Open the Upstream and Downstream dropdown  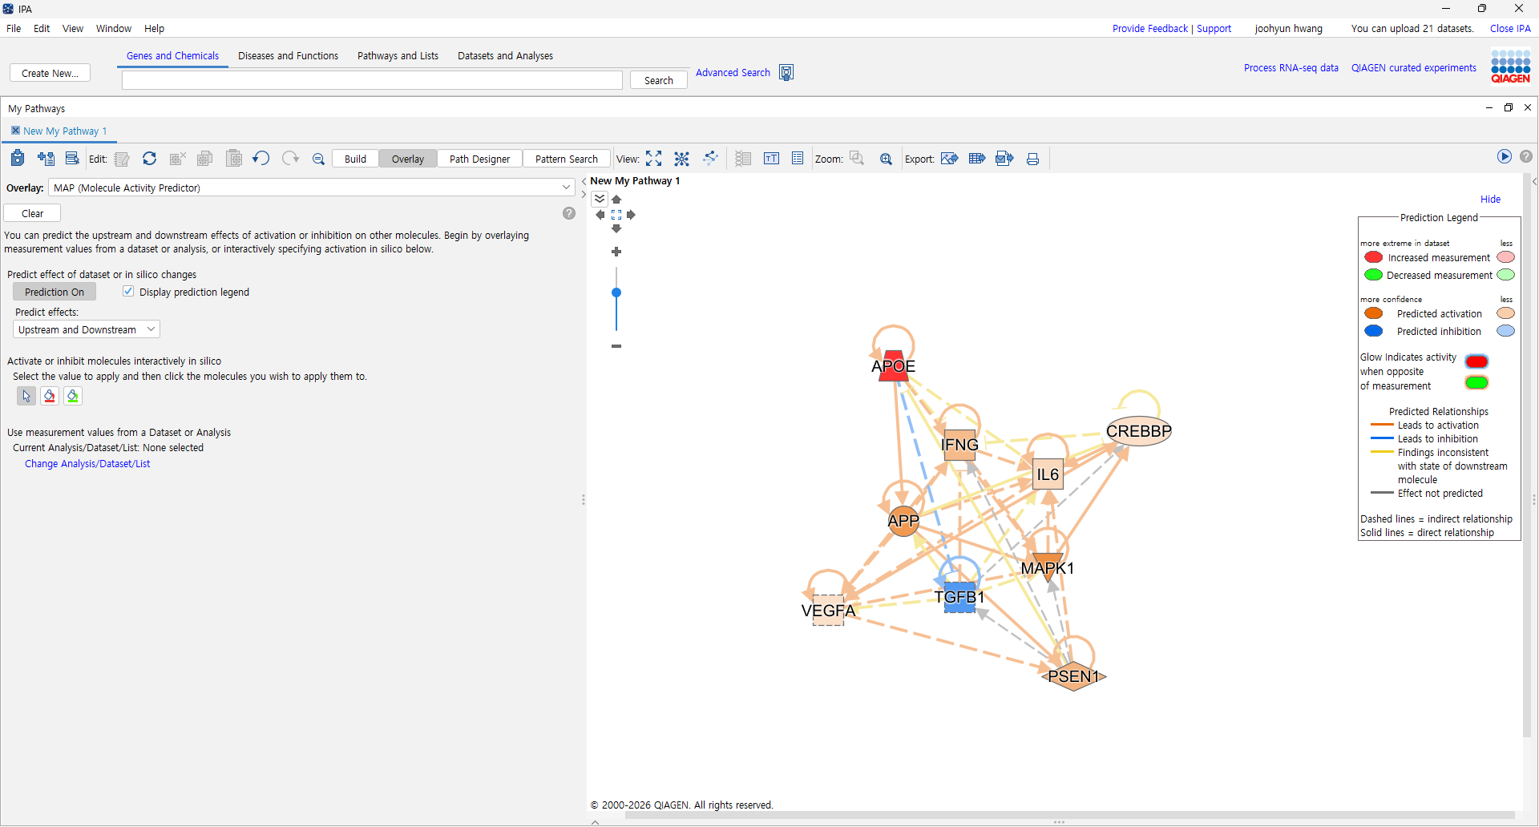[x=87, y=329]
